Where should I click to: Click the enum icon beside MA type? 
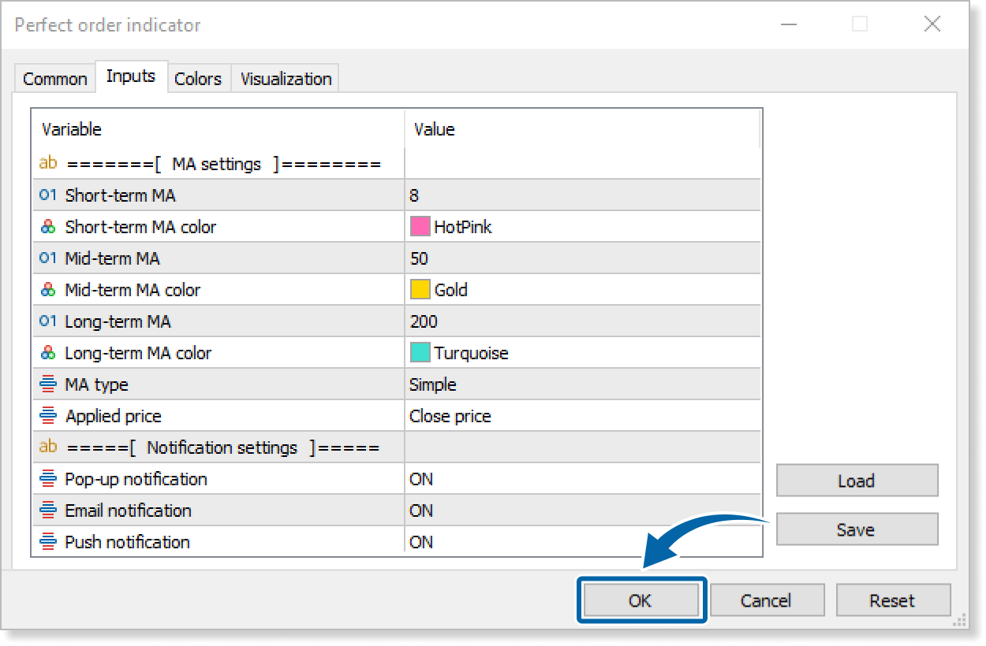coord(48,384)
